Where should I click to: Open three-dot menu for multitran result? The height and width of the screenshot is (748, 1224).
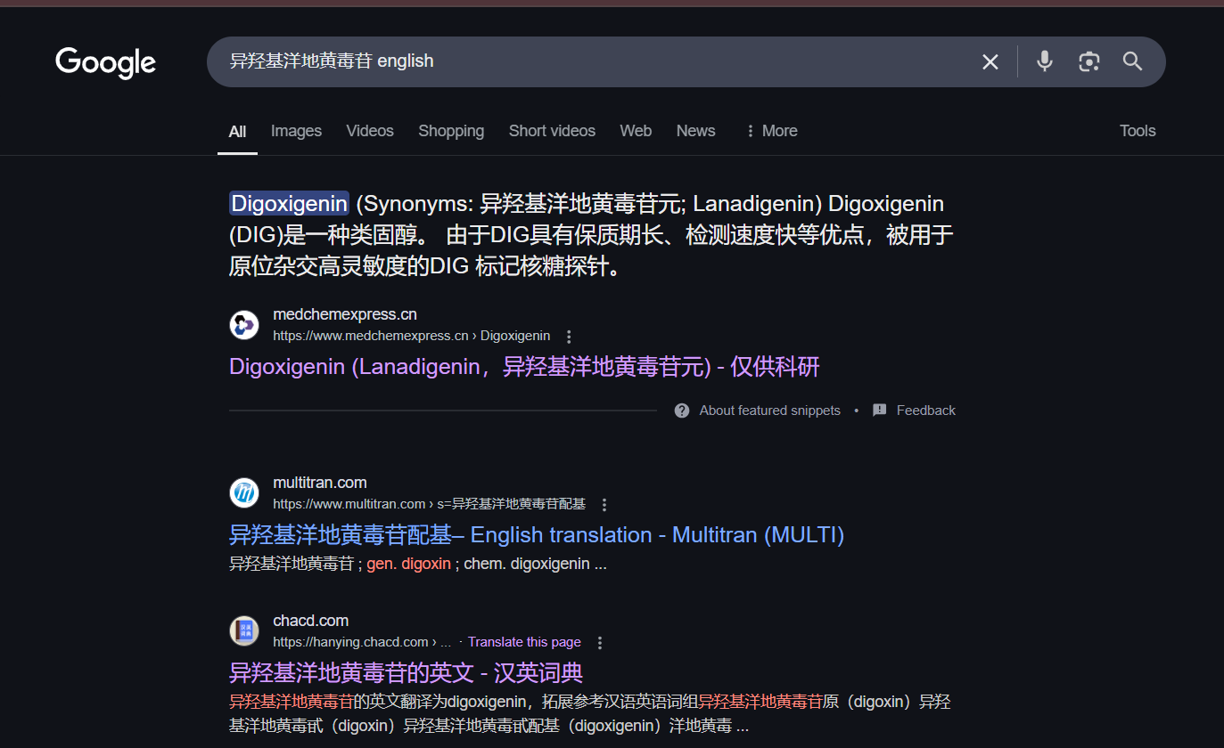coord(604,505)
